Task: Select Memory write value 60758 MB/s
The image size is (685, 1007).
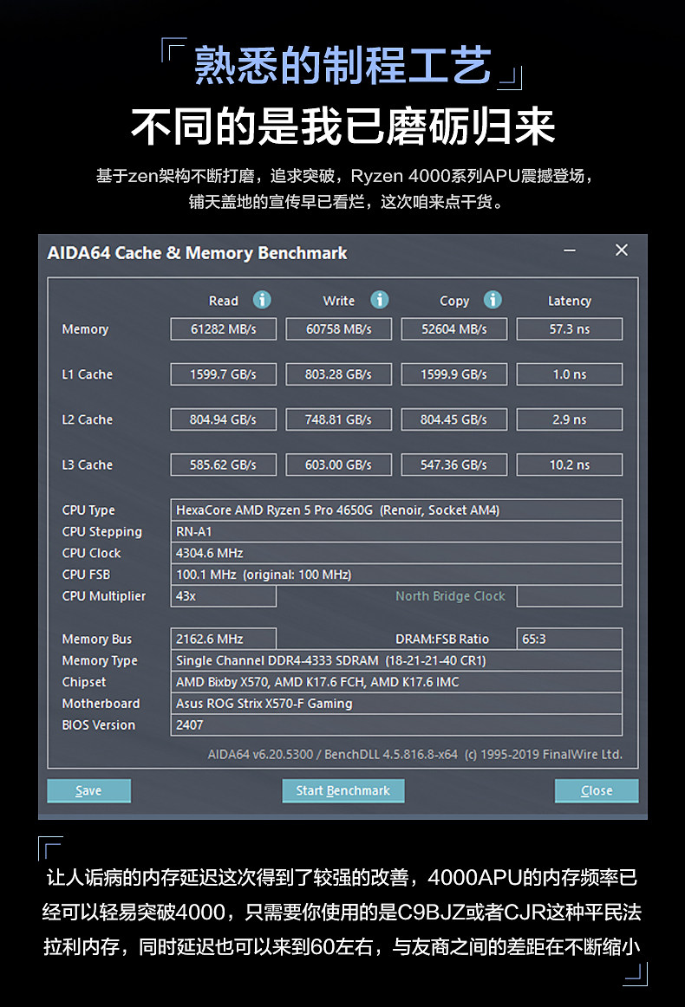Action: click(x=339, y=328)
